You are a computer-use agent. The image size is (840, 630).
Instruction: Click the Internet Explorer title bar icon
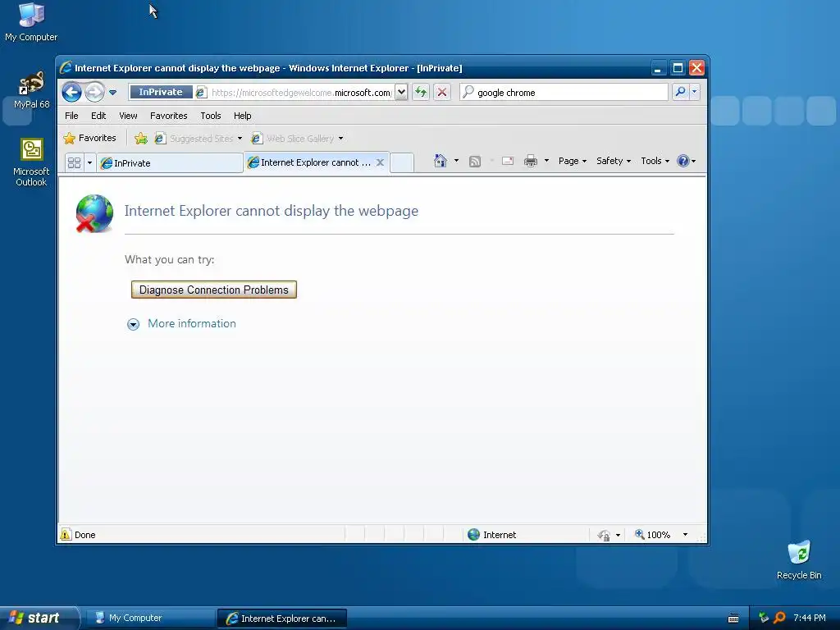pyautogui.click(x=66, y=68)
